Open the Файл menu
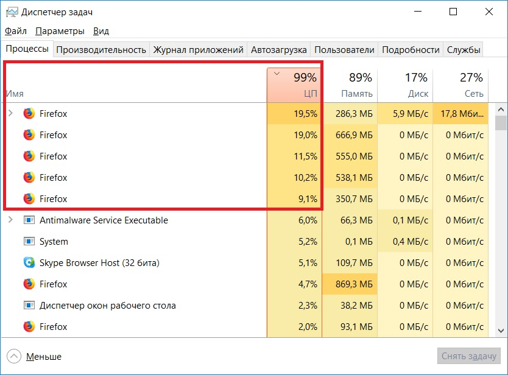Image resolution: width=508 pixels, height=375 pixels. pos(16,31)
